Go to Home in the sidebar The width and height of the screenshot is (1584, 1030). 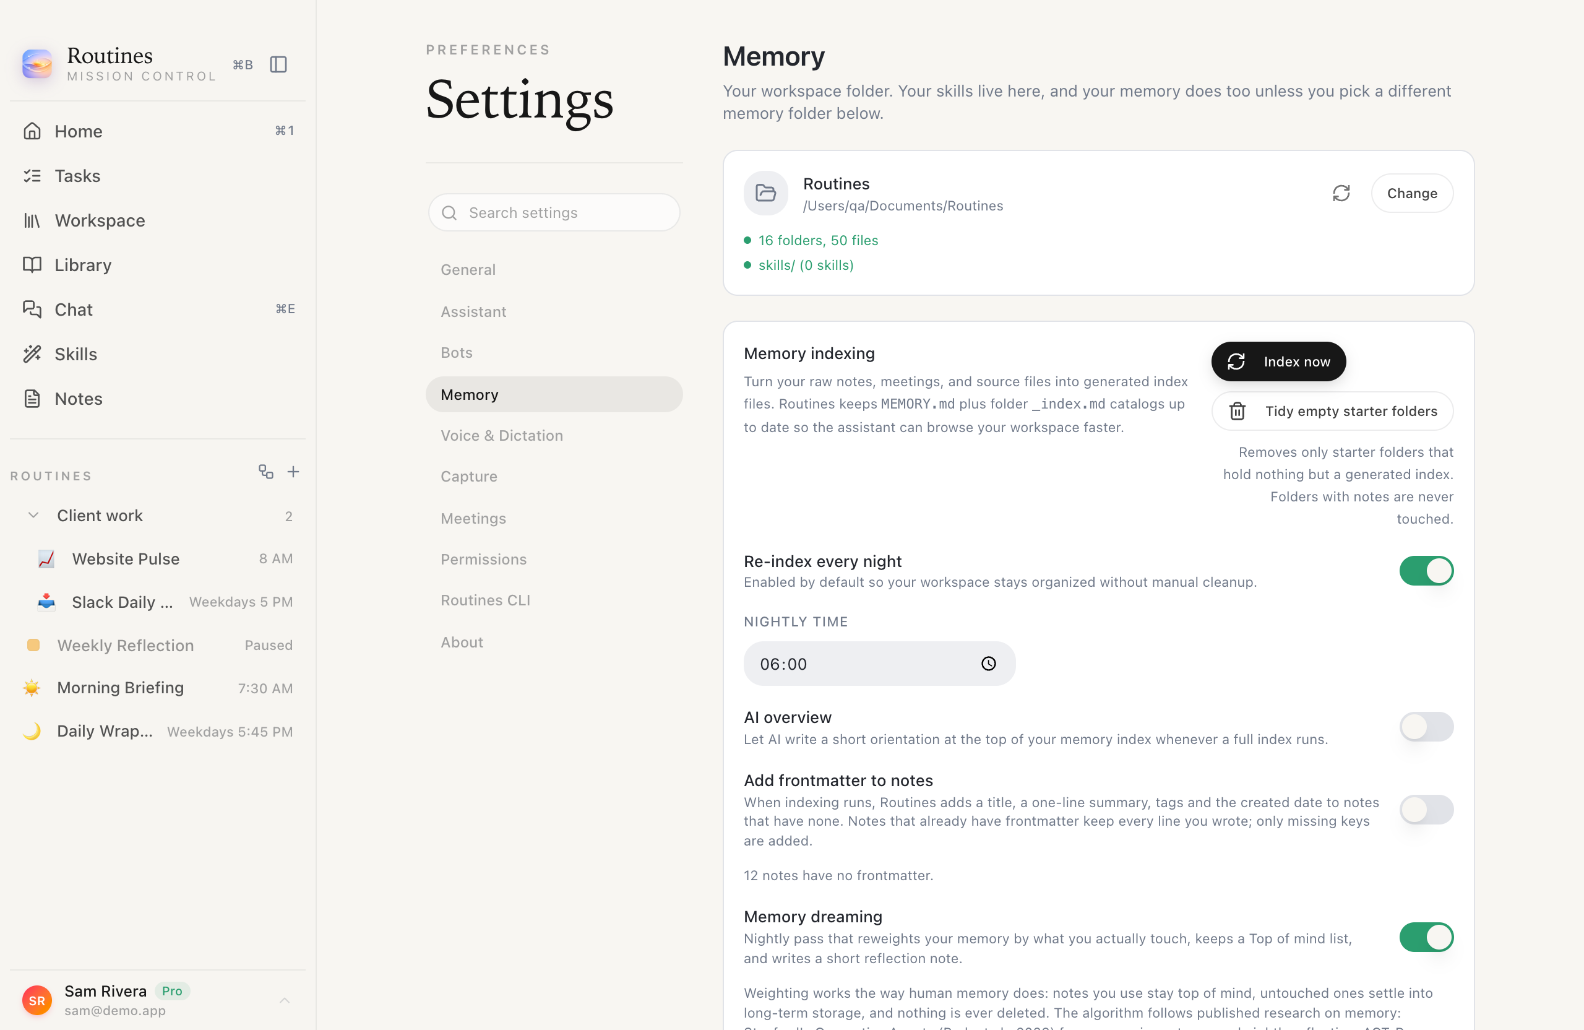coord(158,131)
